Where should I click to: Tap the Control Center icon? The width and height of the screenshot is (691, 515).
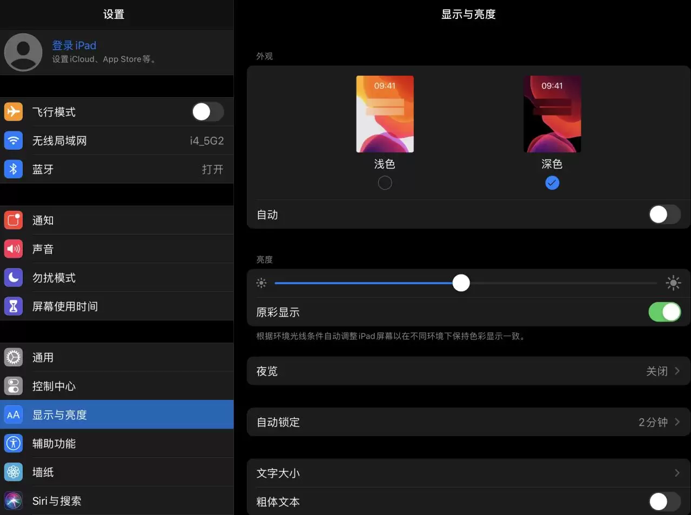pyautogui.click(x=14, y=386)
